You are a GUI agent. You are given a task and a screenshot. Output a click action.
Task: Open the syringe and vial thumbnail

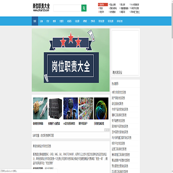(40, 109)
